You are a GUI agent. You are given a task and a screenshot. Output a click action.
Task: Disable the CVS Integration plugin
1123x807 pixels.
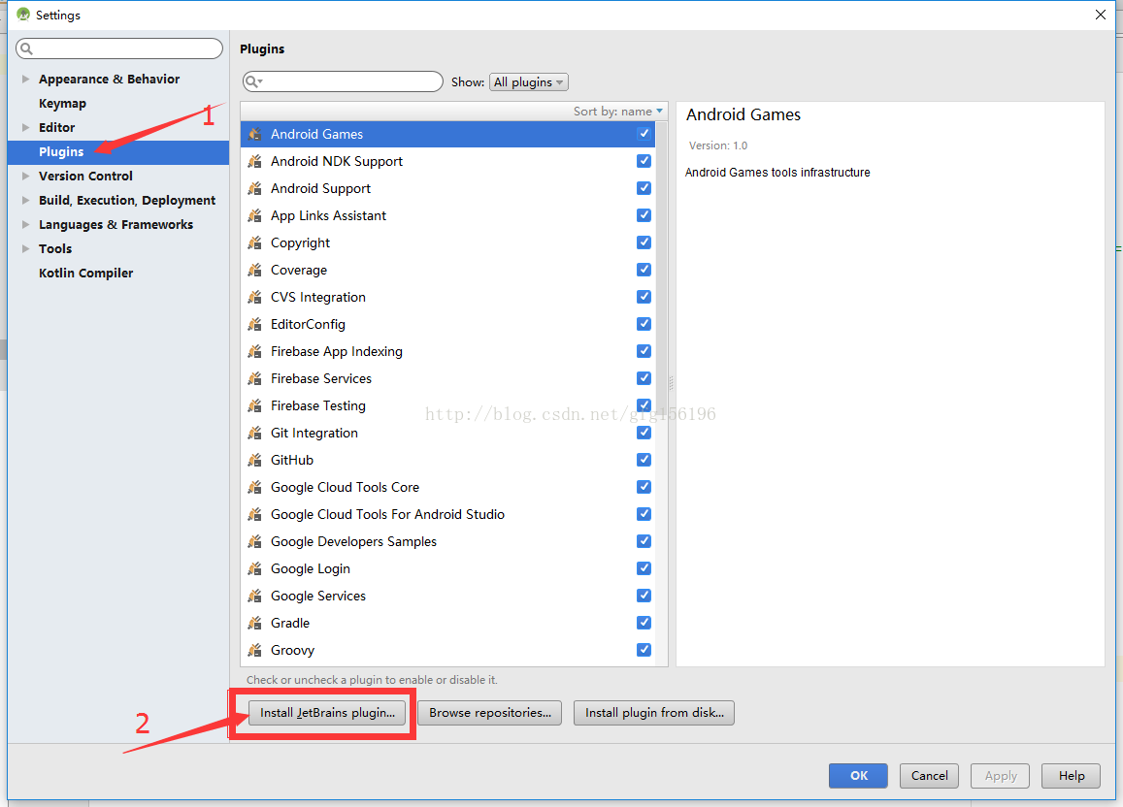(x=644, y=297)
